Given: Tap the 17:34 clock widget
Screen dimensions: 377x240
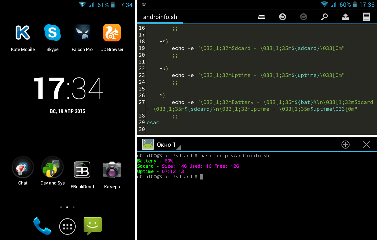Looking at the screenshot, I should (68, 88).
